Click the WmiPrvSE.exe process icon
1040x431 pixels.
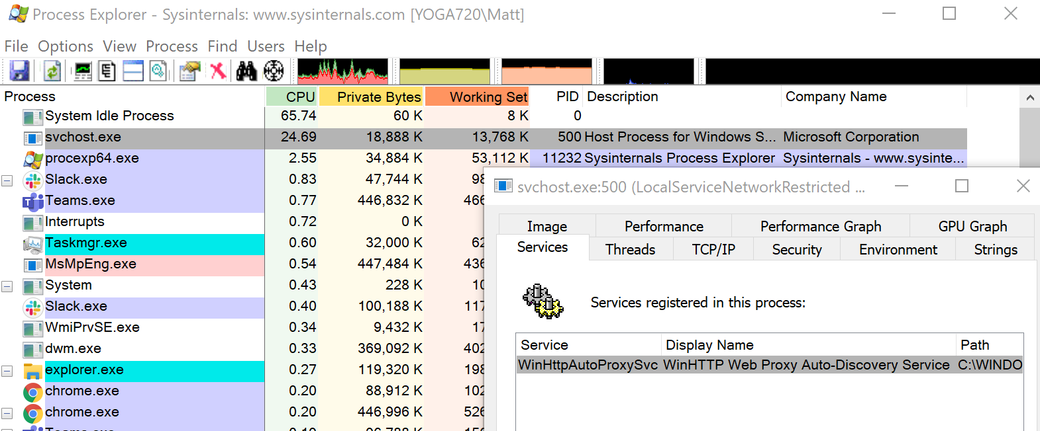[32, 329]
